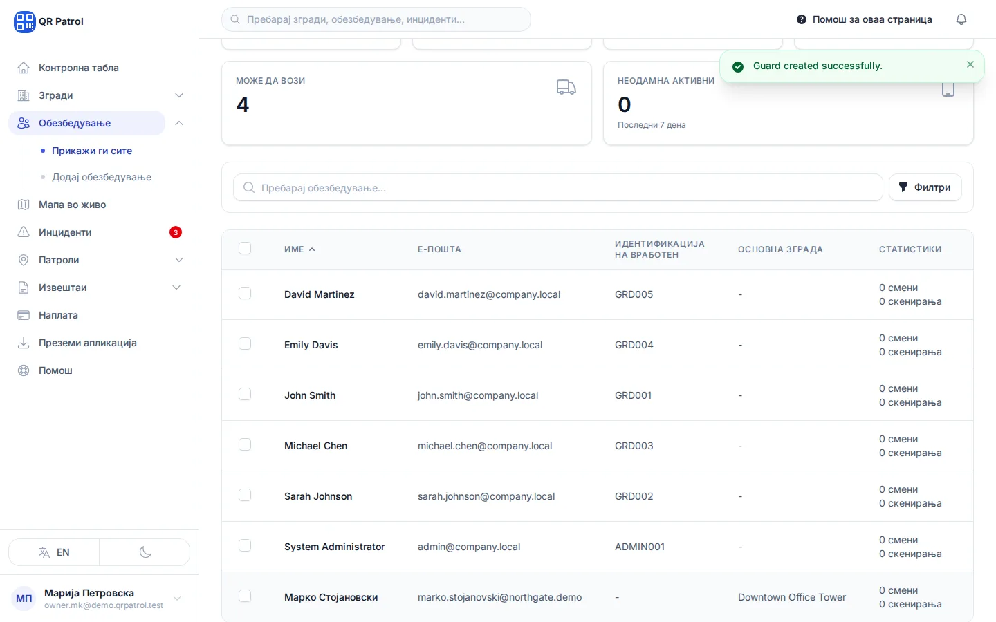
Task: Click the sarah.johnson@company.local email
Action: (x=486, y=496)
